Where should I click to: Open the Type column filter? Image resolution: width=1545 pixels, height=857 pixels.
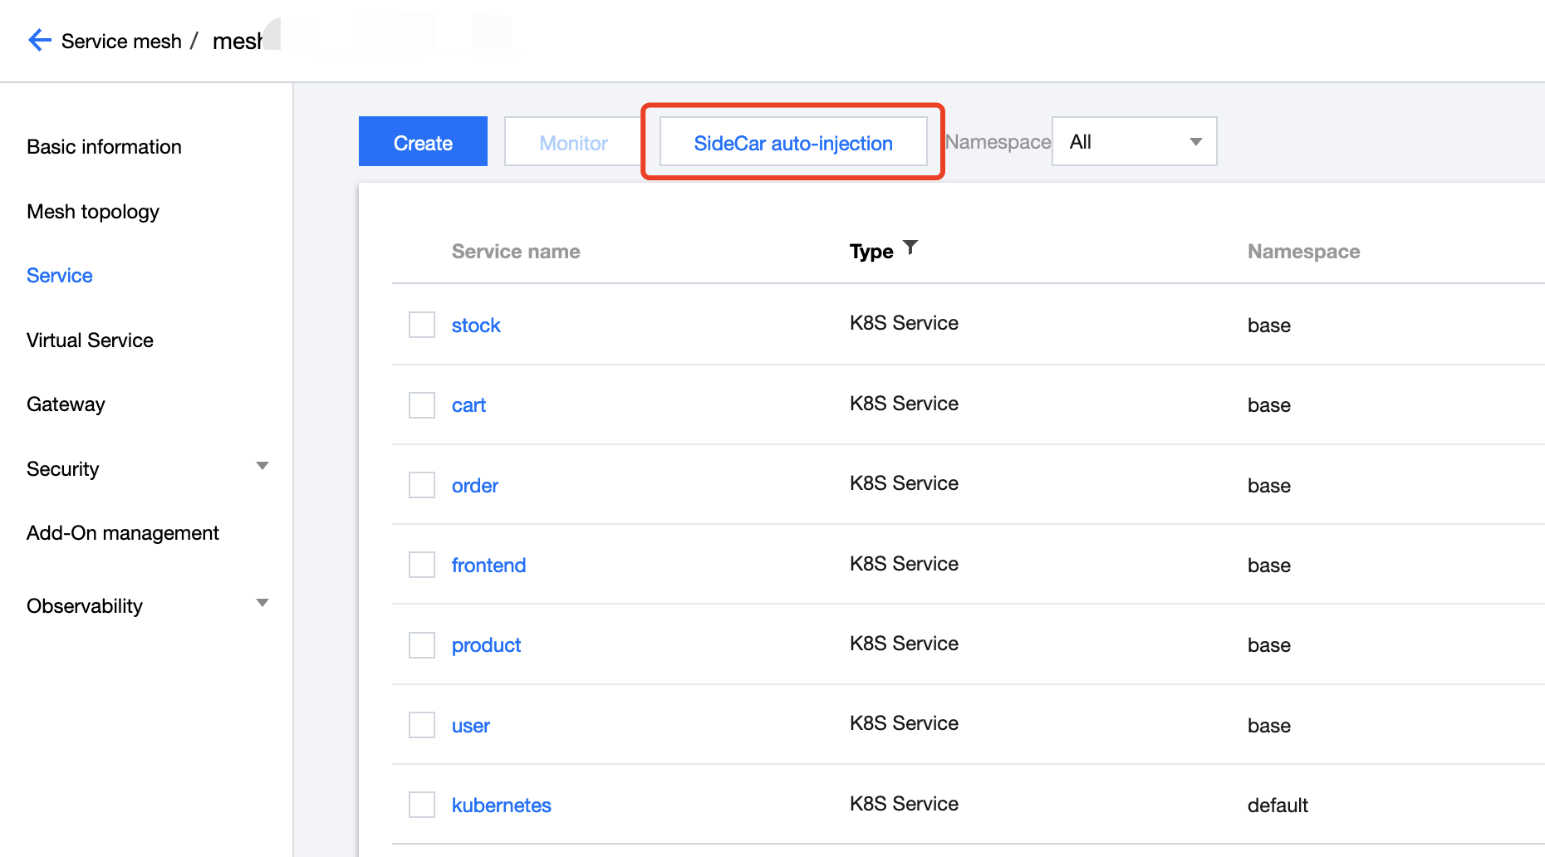910,246
